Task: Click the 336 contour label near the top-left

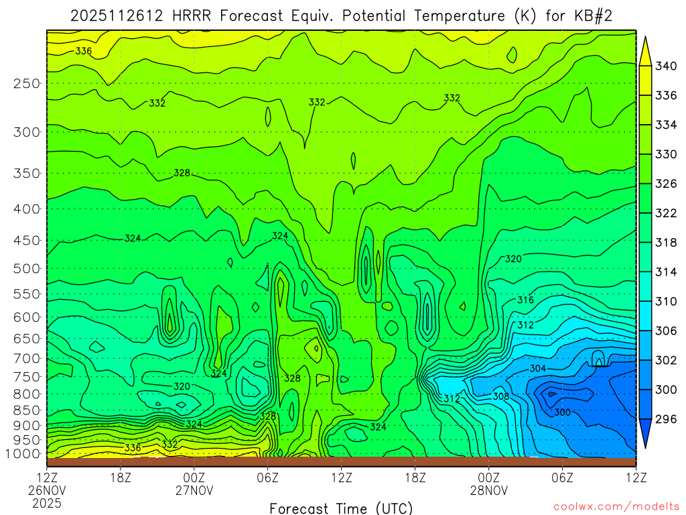Action: [84, 51]
